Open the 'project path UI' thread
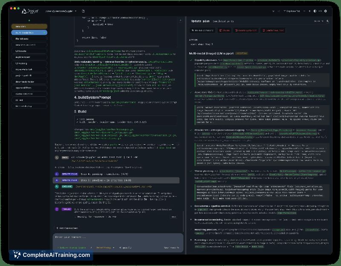Image resolution: width=341 pixels, height=266 pixels. [29, 76]
